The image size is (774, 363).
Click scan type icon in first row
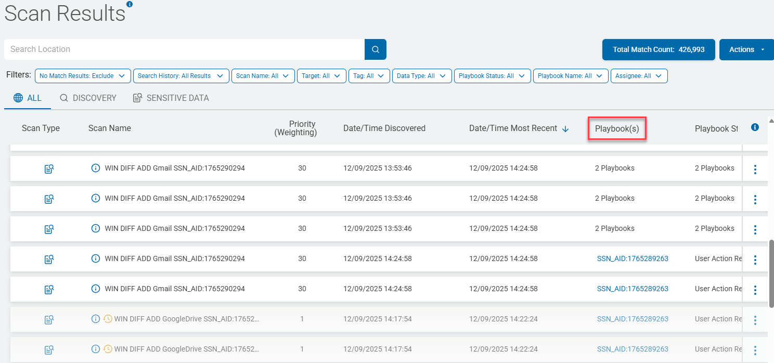pyautogui.click(x=49, y=168)
